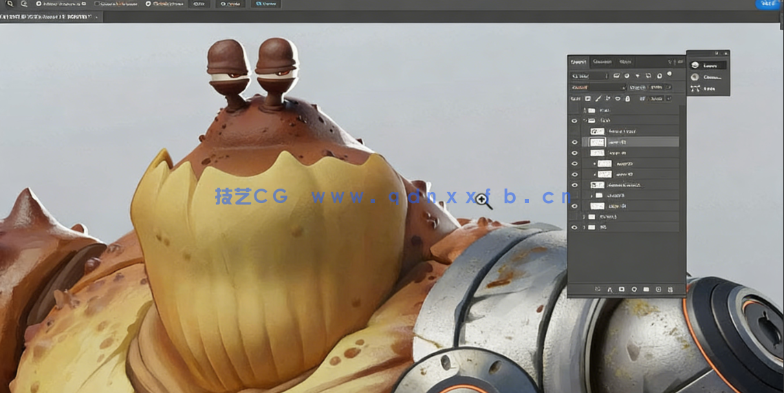Lock image pixels with brush icon

point(598,98)
